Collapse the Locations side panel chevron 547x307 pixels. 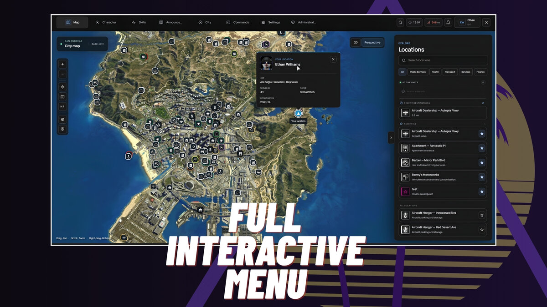tap(391, 138)
